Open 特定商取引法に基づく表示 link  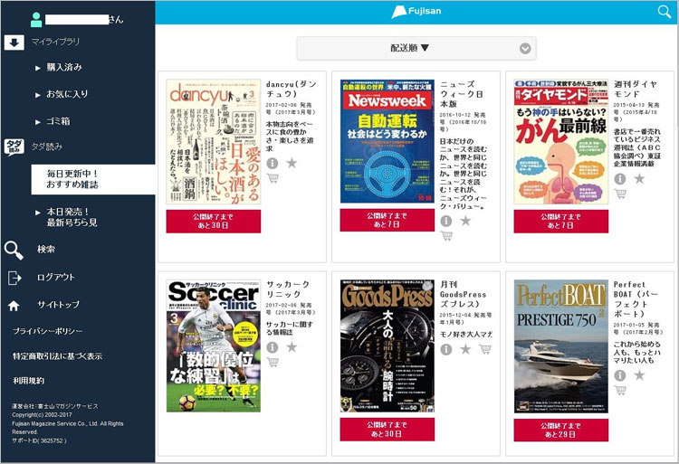pos(58,356)
